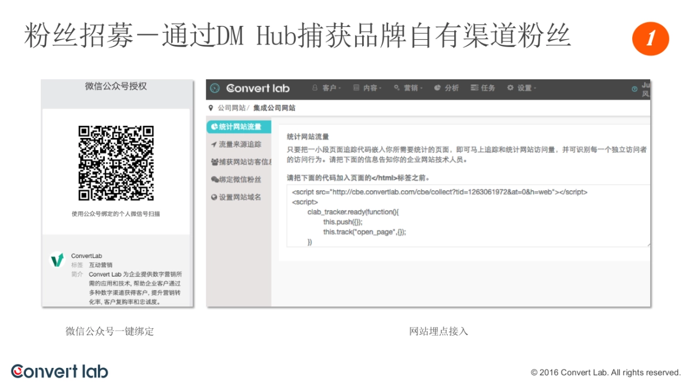Click the 公司网站 breadcrumb link
Image resolution: width=691 pixels, height=388 pixels.
click(x=231, y=108)
